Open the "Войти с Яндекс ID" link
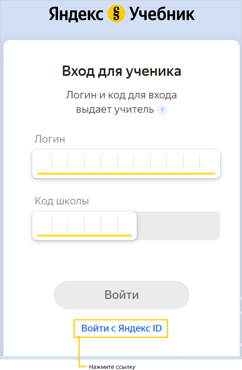The width and height of the screenshot is (242, 370). 121,329
